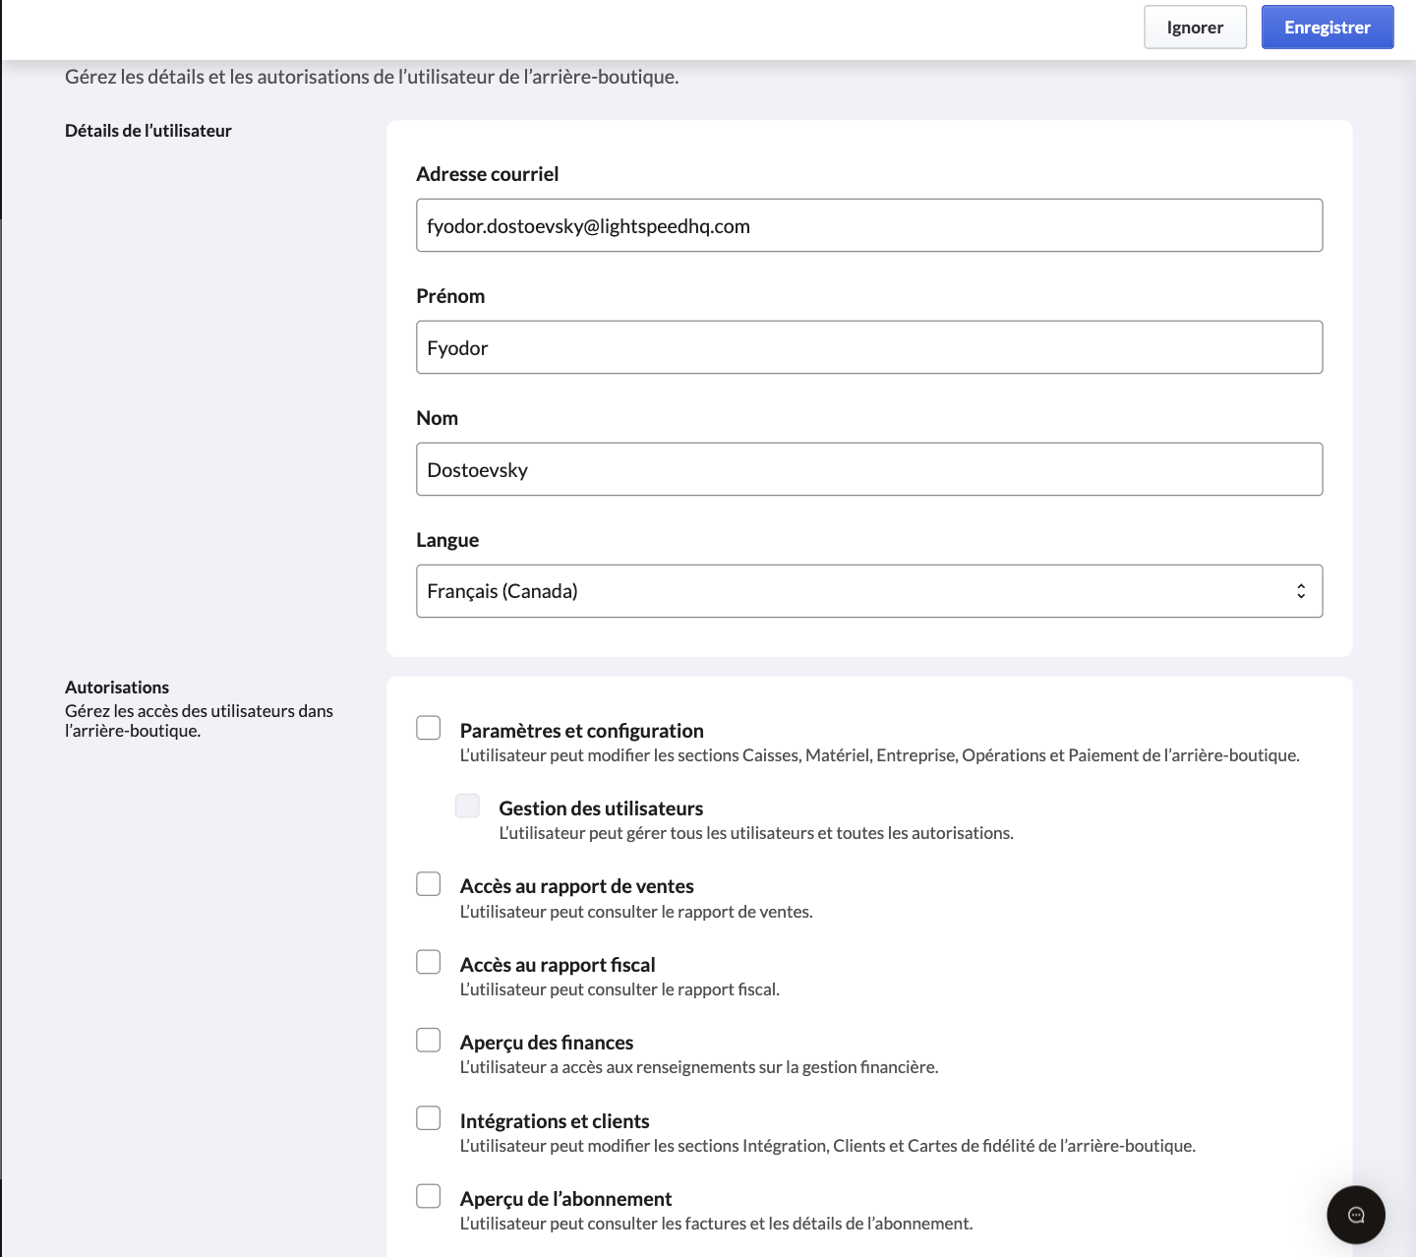The width and height of the screenshot is (1416, 1257).
Task: Select the Nom field with Dostoevsky
Action: [869, 469]
